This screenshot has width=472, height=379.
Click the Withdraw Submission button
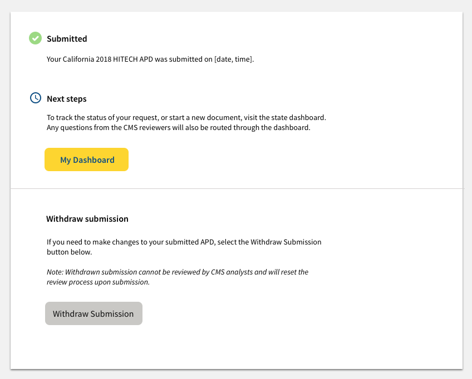pyautogui.click(x=94, y=313)
